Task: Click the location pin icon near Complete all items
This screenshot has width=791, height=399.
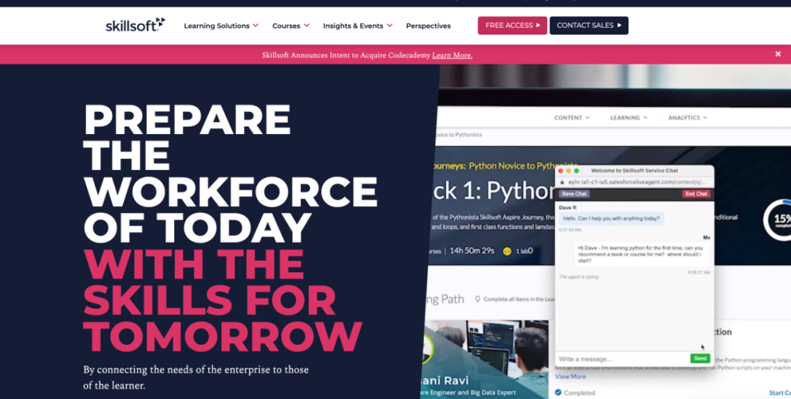Action: 478,299
